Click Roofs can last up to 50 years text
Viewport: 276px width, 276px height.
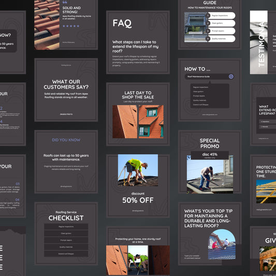pyautogui.click(x=66, y=157)
